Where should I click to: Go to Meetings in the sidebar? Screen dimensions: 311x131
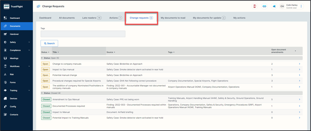[14, 58]
